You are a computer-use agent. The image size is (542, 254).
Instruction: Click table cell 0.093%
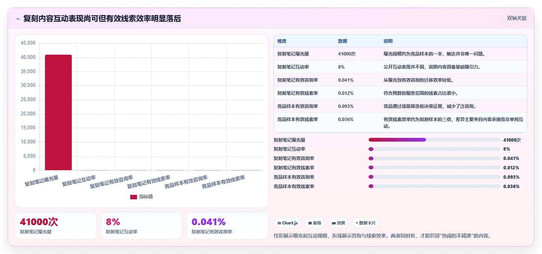click(346, 106)
